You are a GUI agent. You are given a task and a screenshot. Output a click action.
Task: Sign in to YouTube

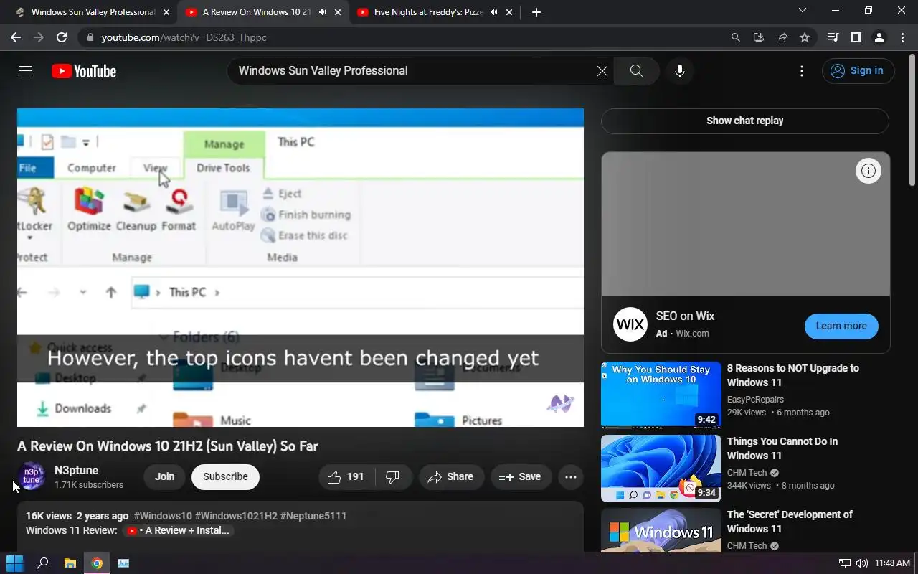(858, 70)
